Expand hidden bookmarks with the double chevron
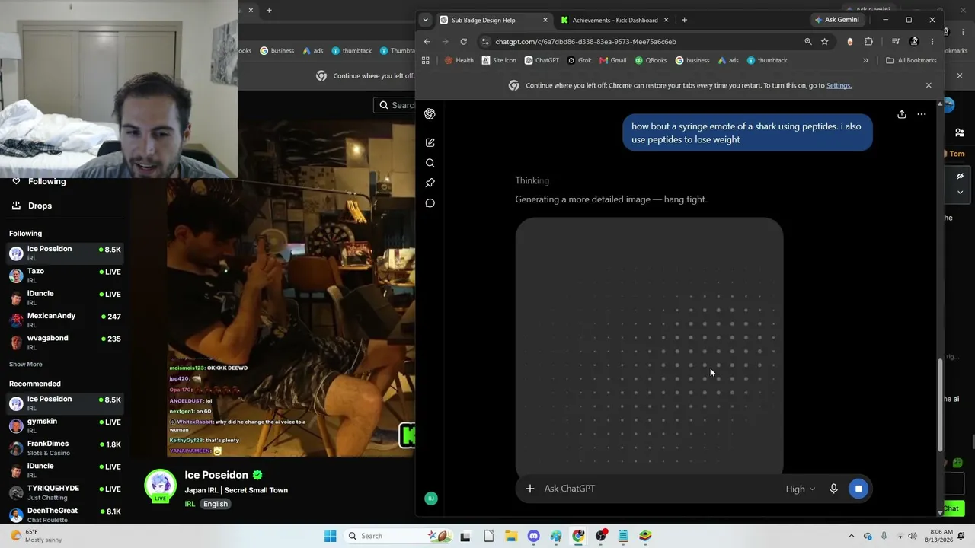975x548 pixels. pos(865,60)
